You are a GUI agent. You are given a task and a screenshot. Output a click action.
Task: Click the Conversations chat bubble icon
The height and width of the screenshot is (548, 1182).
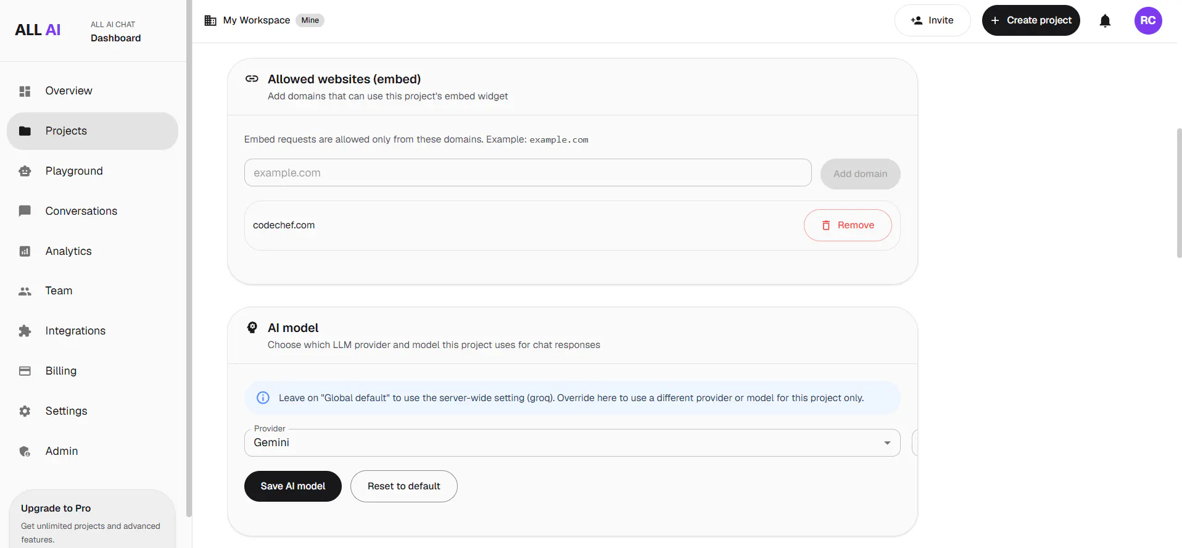[x=25, y=211]
